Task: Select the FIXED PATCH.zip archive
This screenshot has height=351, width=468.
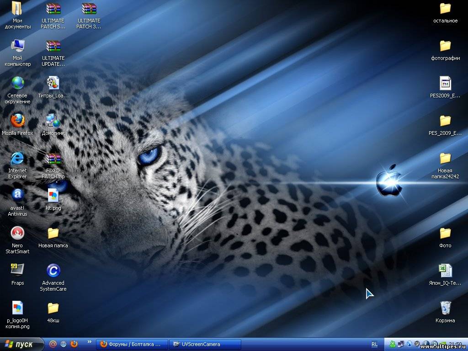Action: [53, 159]
